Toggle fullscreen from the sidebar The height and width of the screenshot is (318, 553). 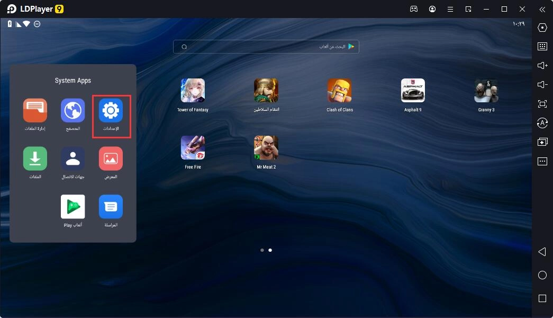pos(542,103)
